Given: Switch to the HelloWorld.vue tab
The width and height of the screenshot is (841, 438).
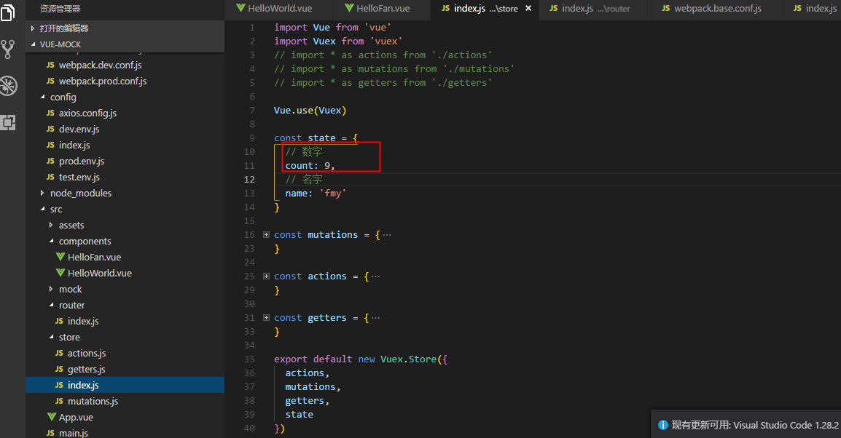Looking at the screenshot, I should point(278,9).
